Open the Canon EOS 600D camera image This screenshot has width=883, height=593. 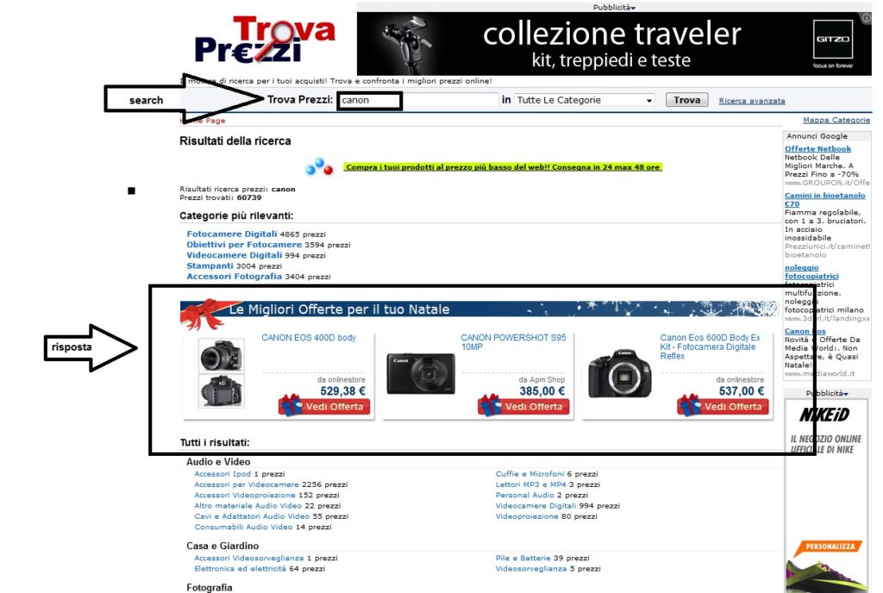coord(620,373)
